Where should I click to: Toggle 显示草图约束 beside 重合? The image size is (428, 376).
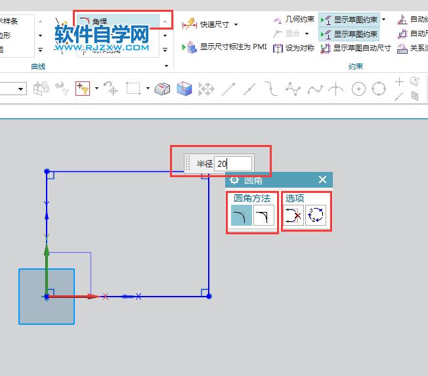point(349,34)
